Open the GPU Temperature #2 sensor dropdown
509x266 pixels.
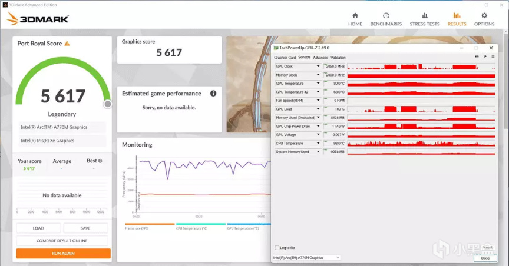click(318, 92)
